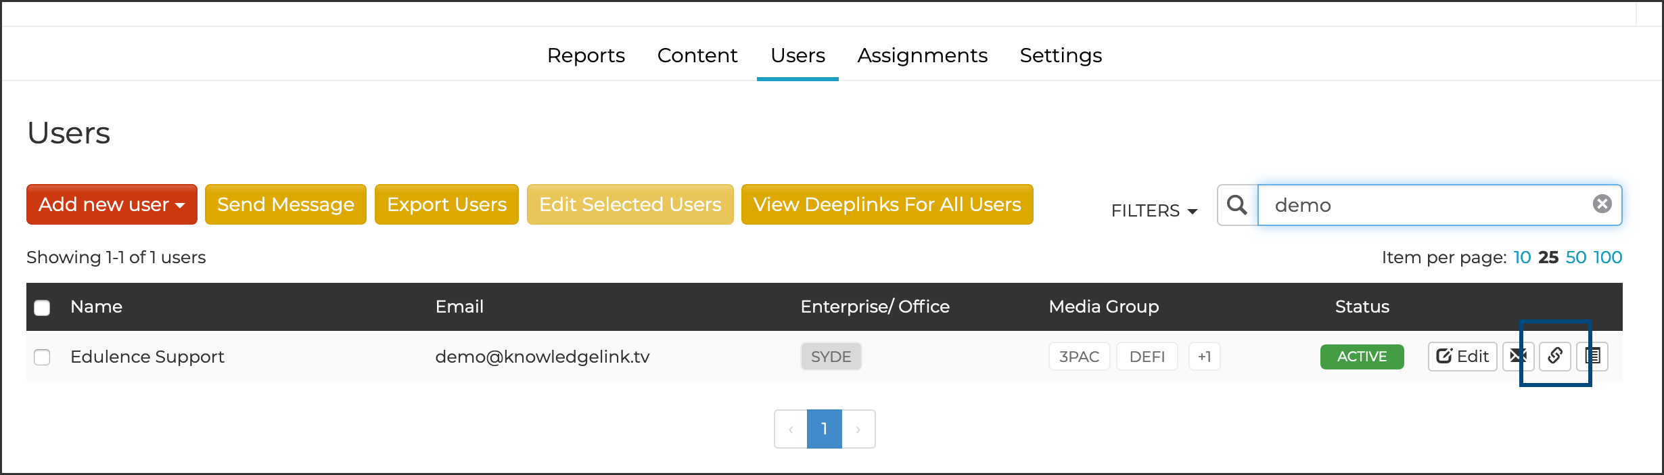Click the magnifying glass search icon

pos(1237,205)
